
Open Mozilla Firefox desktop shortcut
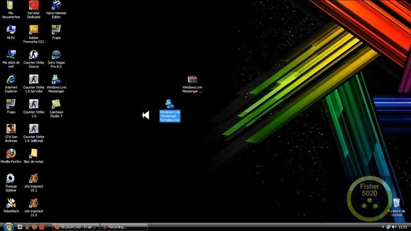point(11,156)
